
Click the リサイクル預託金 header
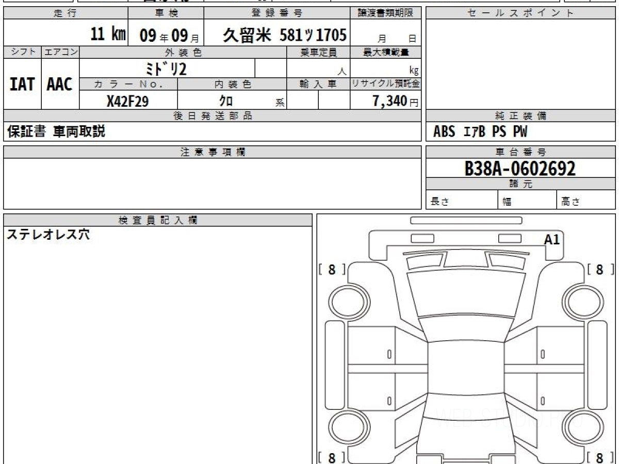(x=386, y=85)
